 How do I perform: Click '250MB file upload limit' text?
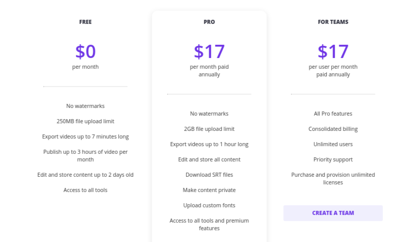86,121
